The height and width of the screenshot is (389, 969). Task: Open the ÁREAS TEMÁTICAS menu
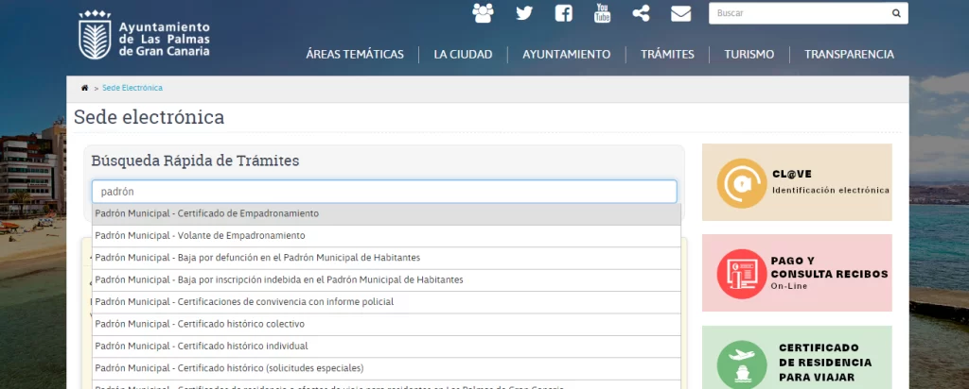pyautogui.click(x=355, y=54)
